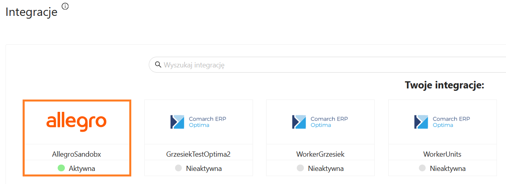This screenshot has height=184, width=506.
Task: Click gray status dot under WorkerUnits
Action: [x=422, y=168]
